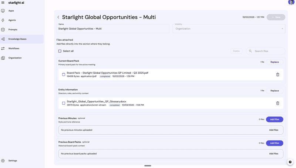
Task: Delete the Board Pack PDF via trash icon
Action: pos(277,74)
